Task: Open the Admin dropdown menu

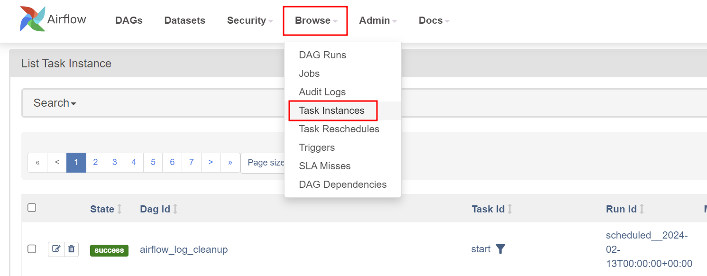Action: pos(378,20)
